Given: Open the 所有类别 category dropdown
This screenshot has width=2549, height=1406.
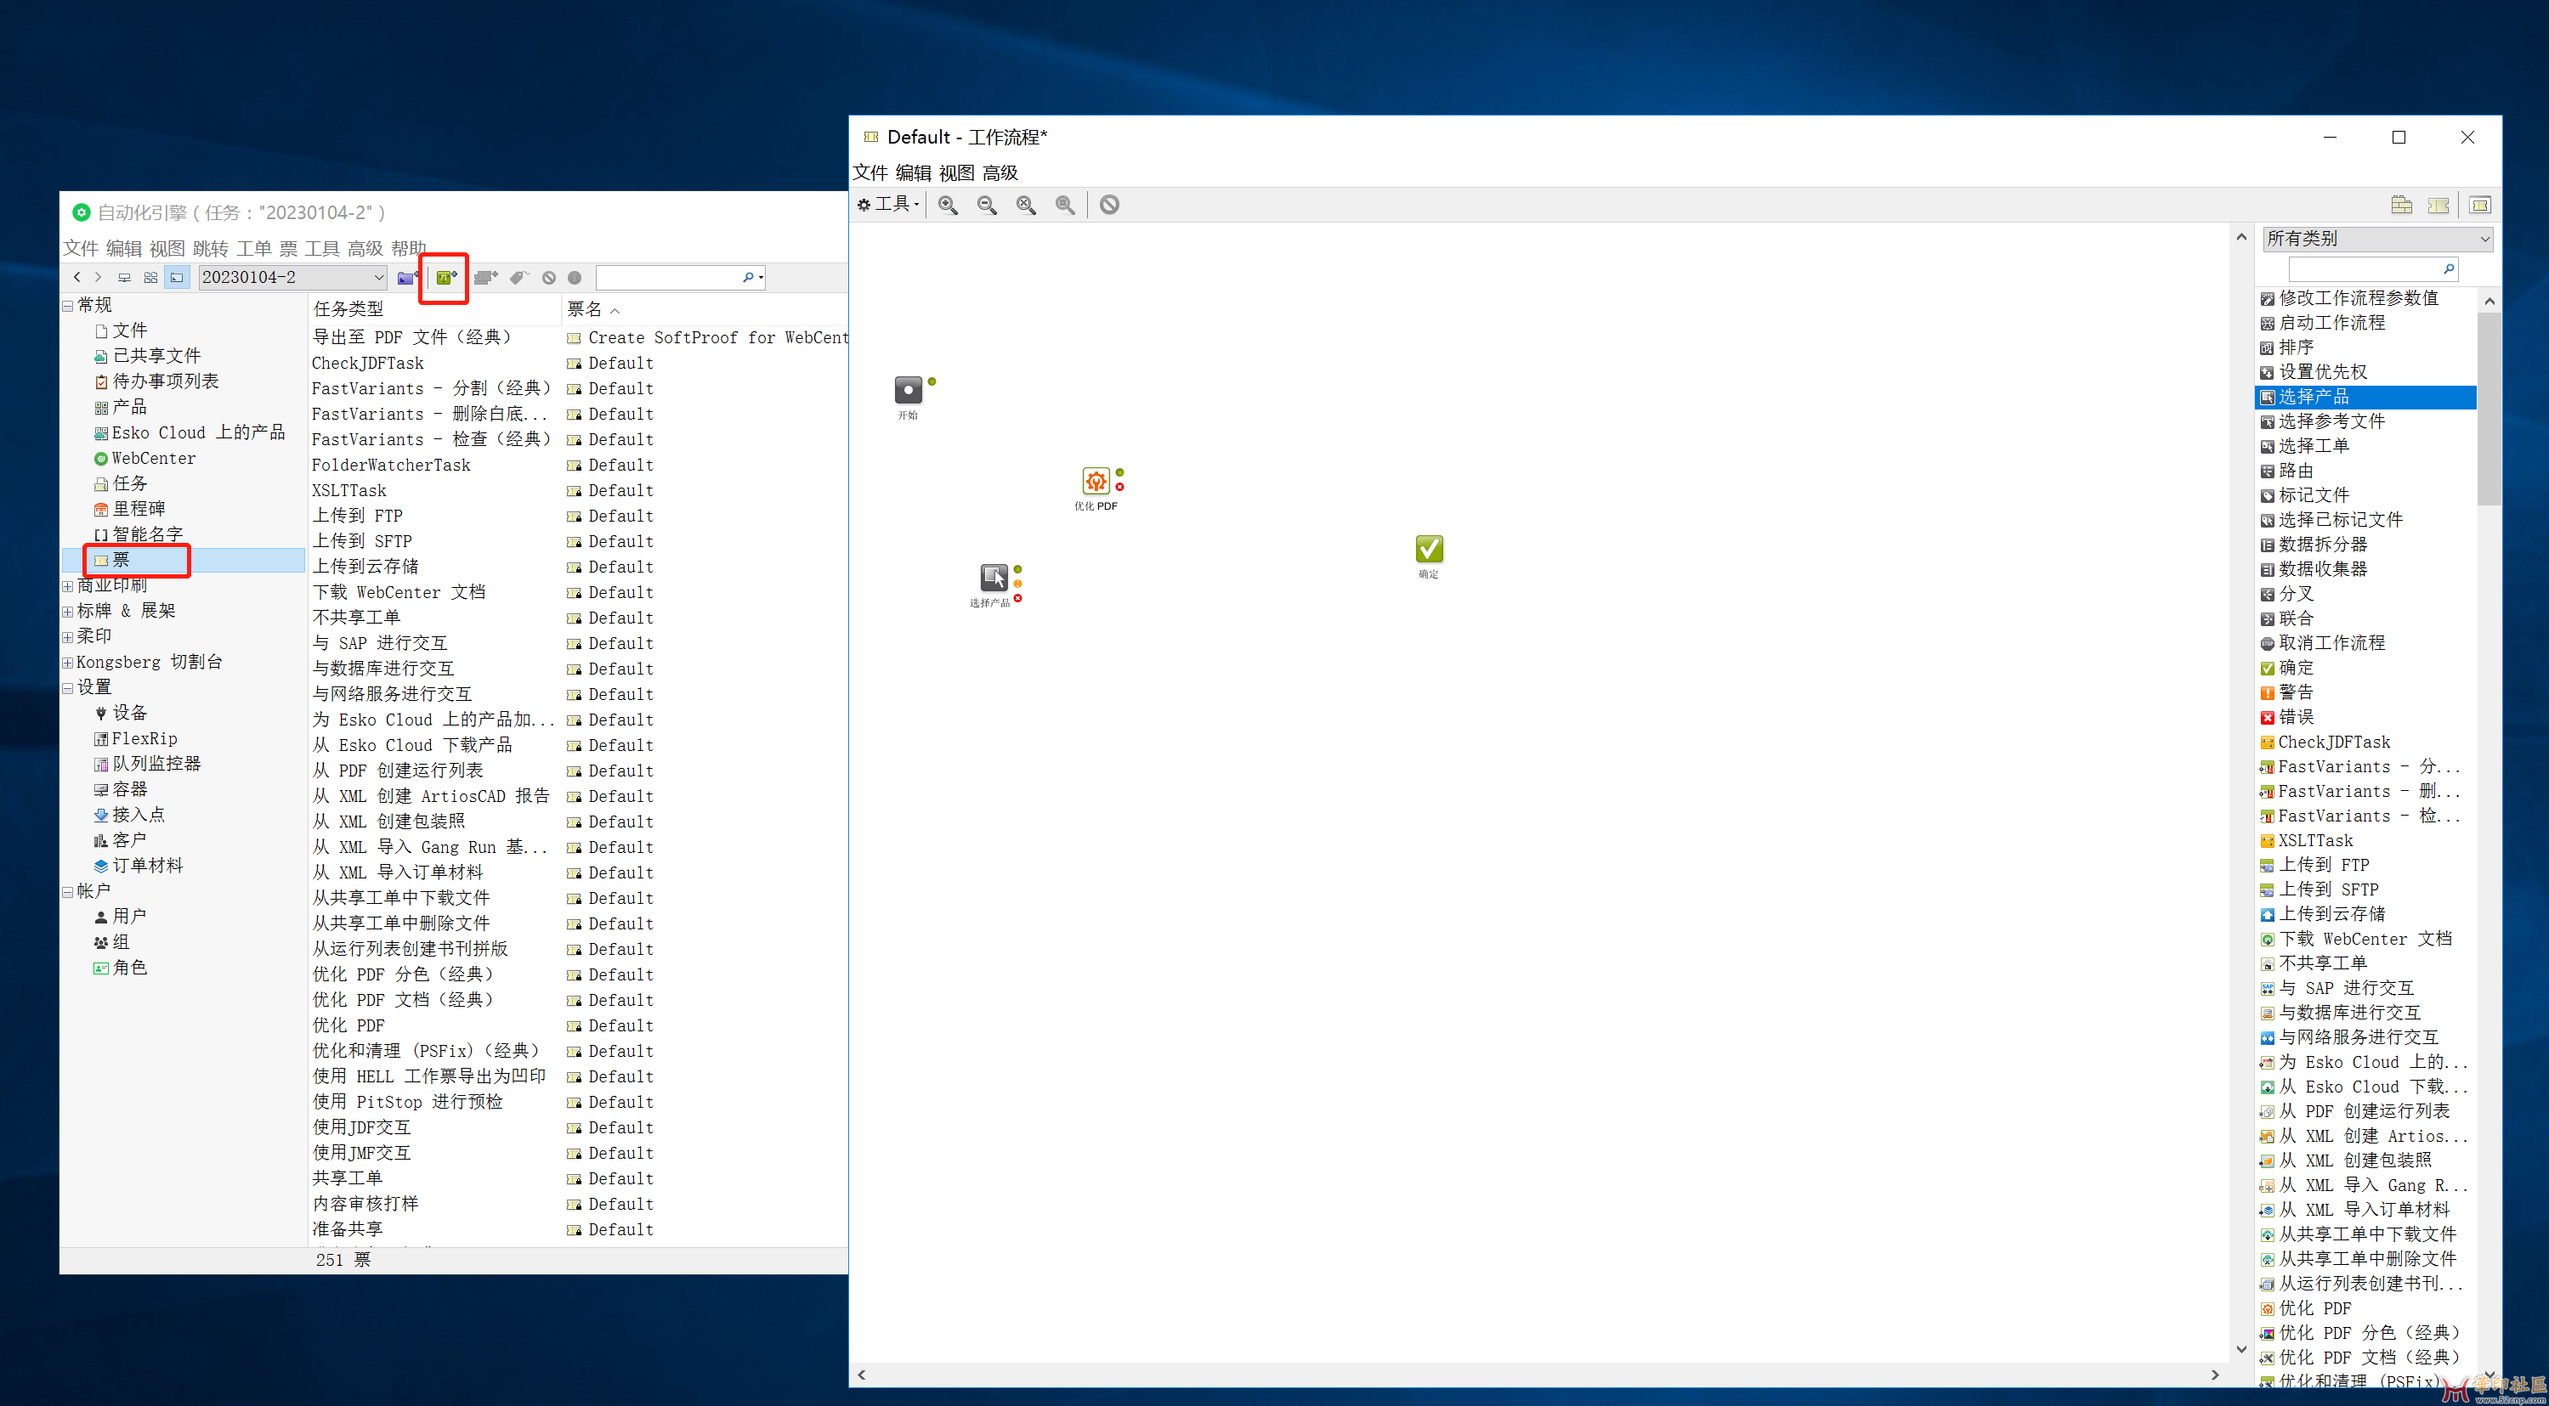Looking at the screenshot, I should [x=2376, y=238].
